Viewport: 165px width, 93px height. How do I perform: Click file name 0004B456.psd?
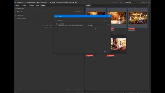131,30
